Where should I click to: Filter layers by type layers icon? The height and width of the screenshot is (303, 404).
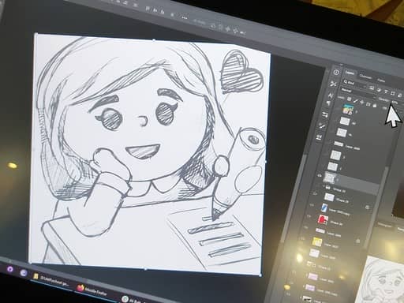386,92
